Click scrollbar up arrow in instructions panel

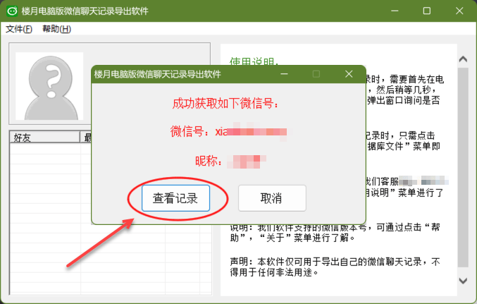pyautogui.click(x=463, y=59)
